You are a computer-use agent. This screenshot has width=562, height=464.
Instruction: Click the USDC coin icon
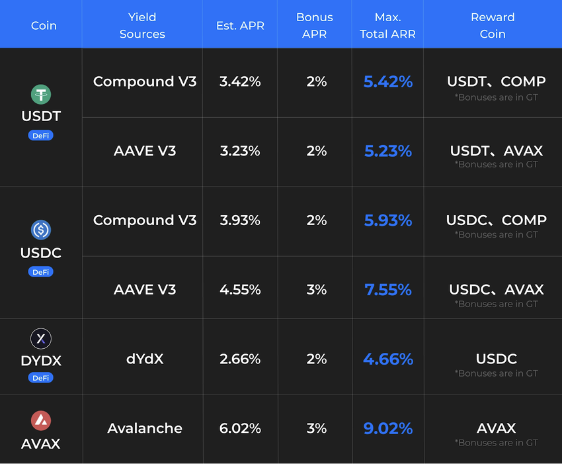[41, 230]
